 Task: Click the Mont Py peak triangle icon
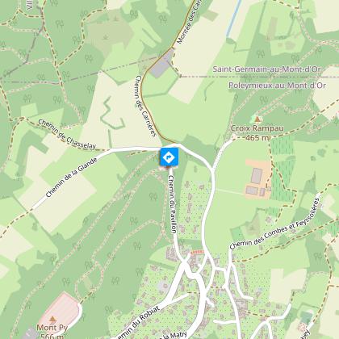pyautogui.click(x=52, y=319)
